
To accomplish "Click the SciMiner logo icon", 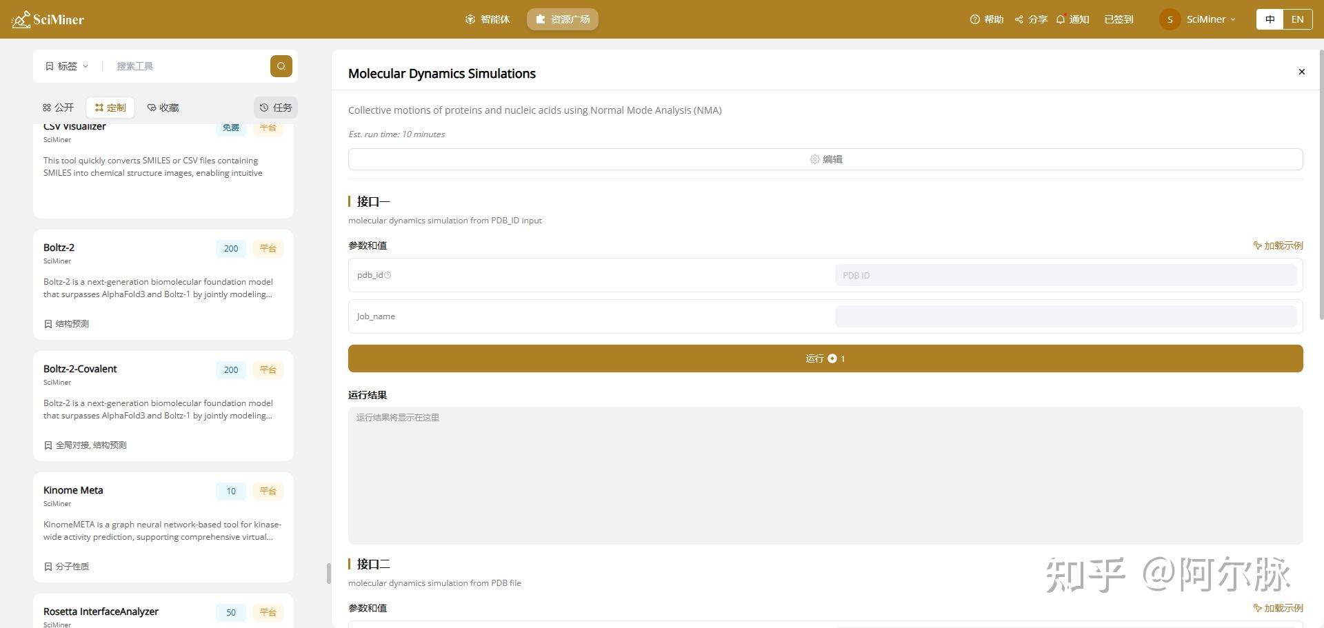I will (x=21, y=19).
